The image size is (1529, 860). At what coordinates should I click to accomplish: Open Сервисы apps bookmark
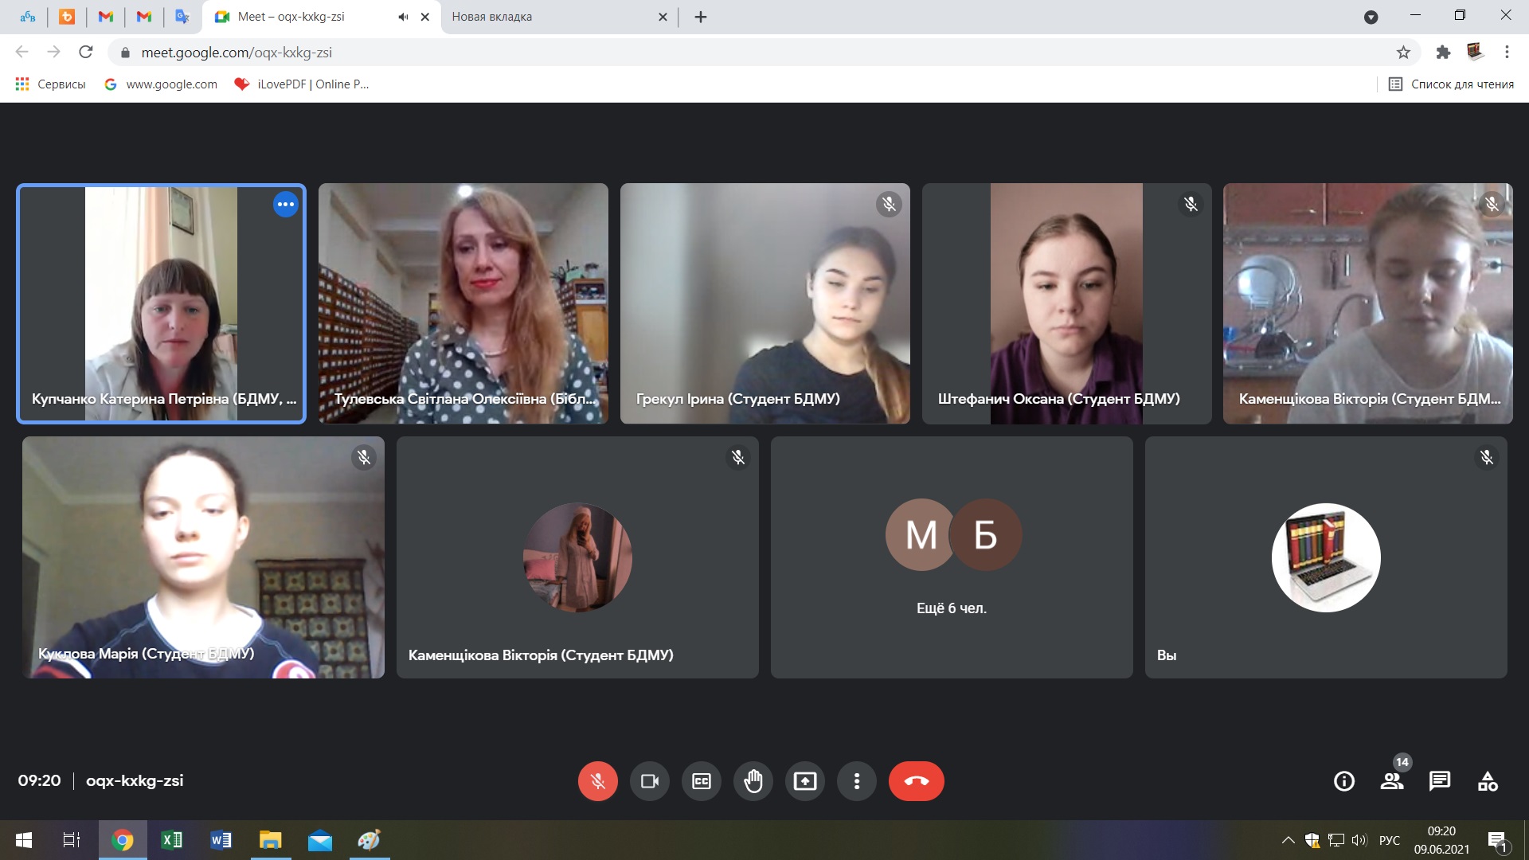click(50, 84)
